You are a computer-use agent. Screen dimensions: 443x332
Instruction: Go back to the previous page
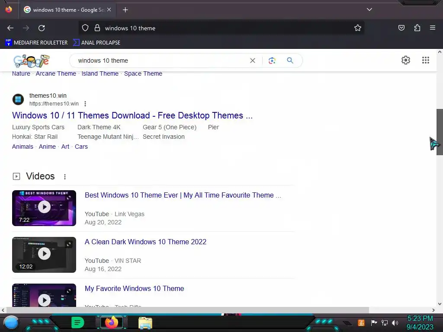10,28
